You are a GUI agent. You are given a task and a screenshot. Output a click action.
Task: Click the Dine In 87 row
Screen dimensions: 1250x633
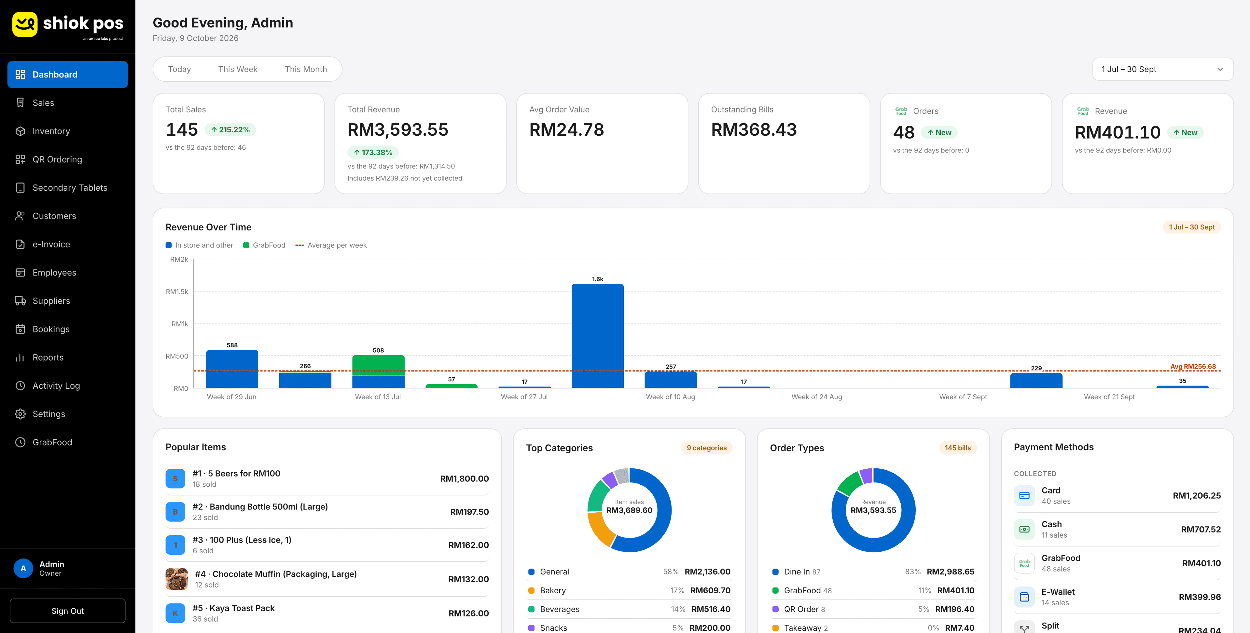tap(873, 572)
